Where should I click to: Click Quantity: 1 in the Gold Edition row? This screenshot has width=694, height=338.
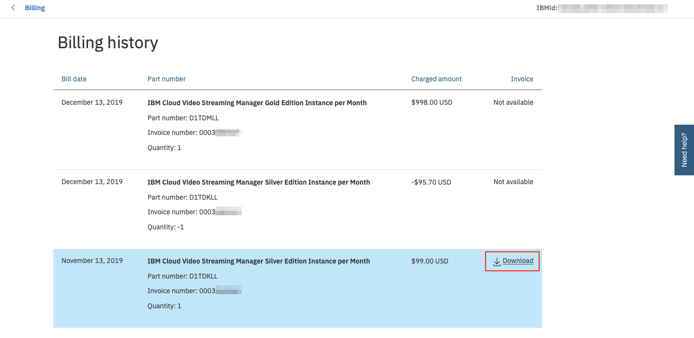(165, 148)
